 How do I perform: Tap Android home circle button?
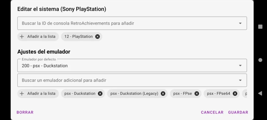[x=260, y=60]
